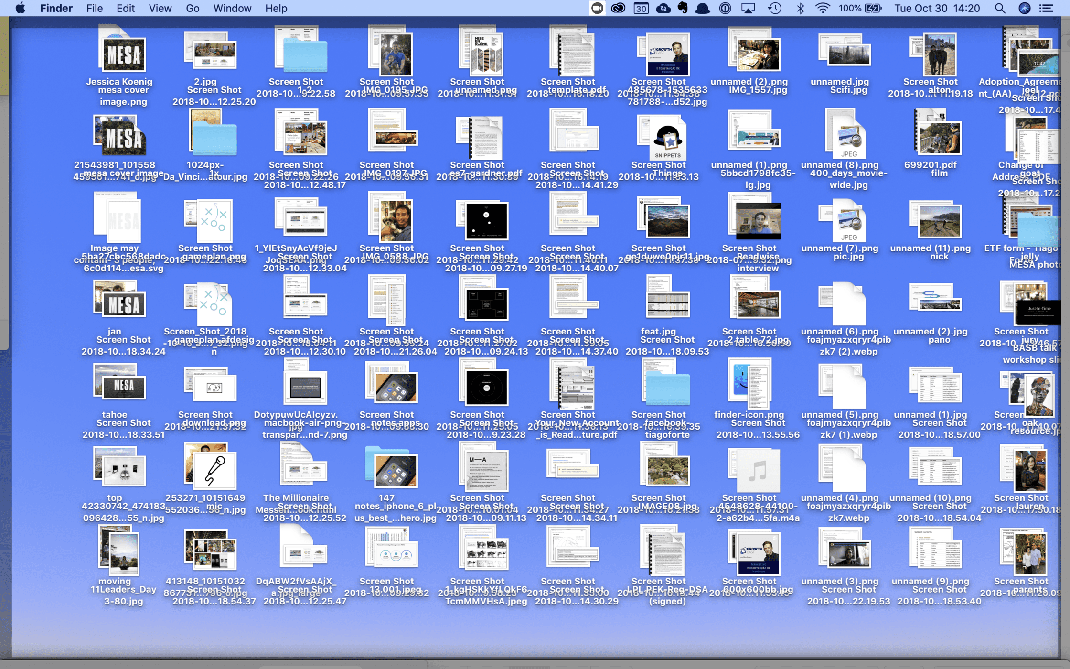Select the Jessica Koenig mesa cover image
Image resolution: width=1070 pixels, height=669 pixels.
[123, 54]
